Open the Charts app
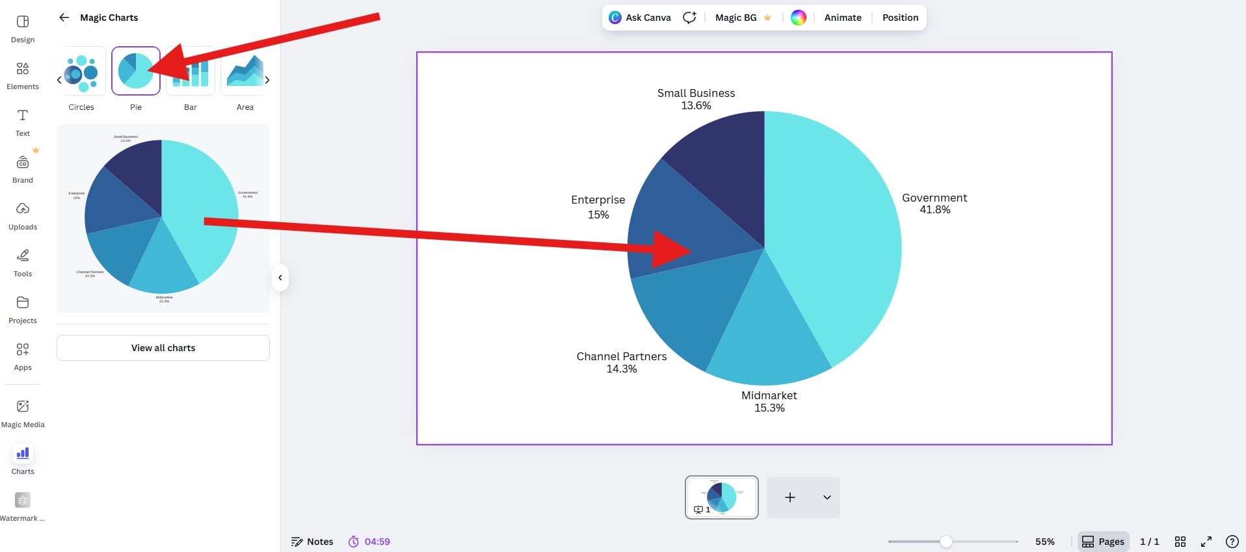Screen dimensions: 1246x552 (23, 461)
